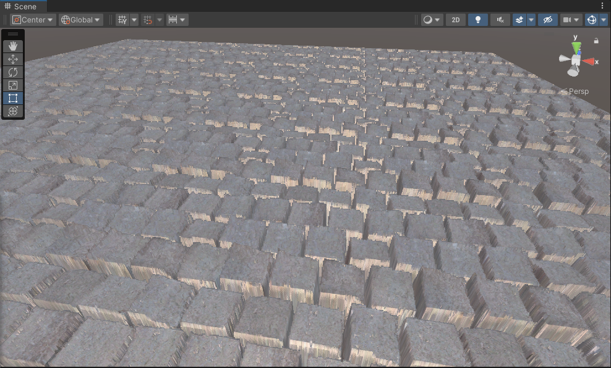Select the Move tool

tap(13, 59)
